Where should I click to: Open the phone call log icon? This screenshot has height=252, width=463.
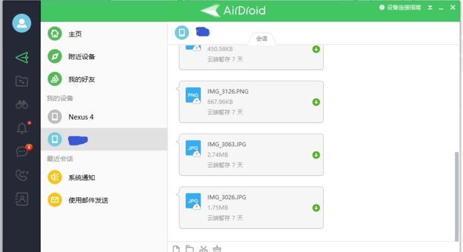click(22, 175)
